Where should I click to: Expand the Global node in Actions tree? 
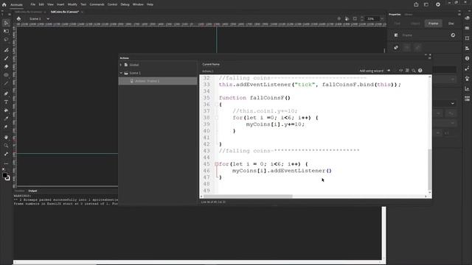tap(121, 65)
